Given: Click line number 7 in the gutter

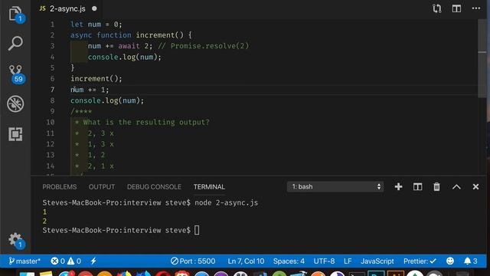Looking at the screenshot, I should [52, 90].
